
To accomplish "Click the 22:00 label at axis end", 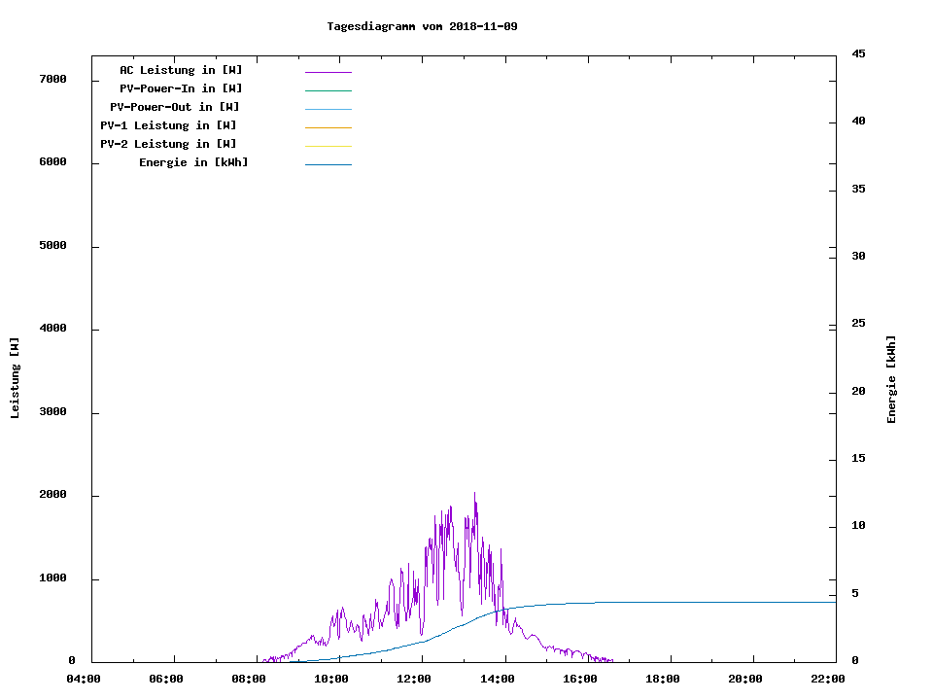I will pyautogui.click(x=827, y=679).
